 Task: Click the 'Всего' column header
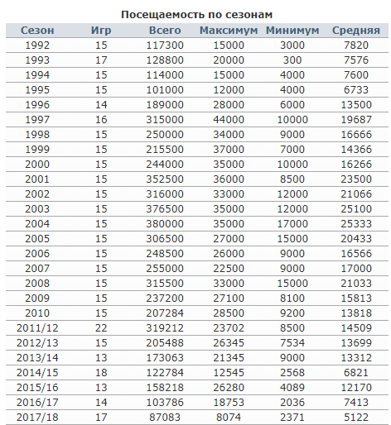(165, 31)
